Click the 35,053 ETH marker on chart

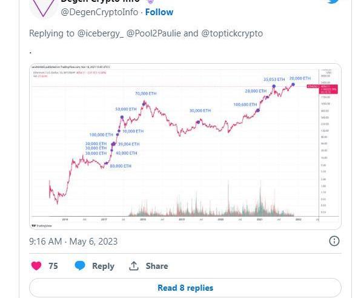[x=274, y=86]
